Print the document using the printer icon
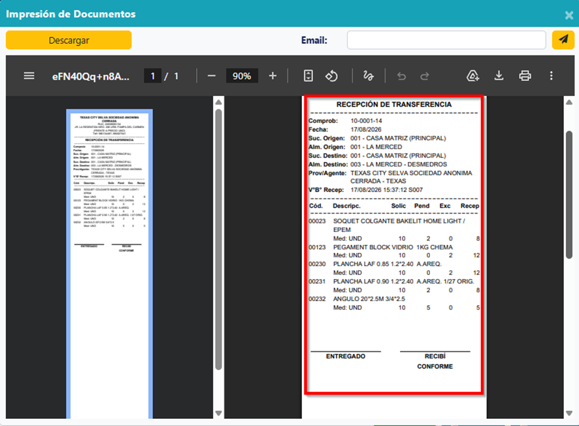The height and width of the screenshot is (426, 579). coord(525,76)
